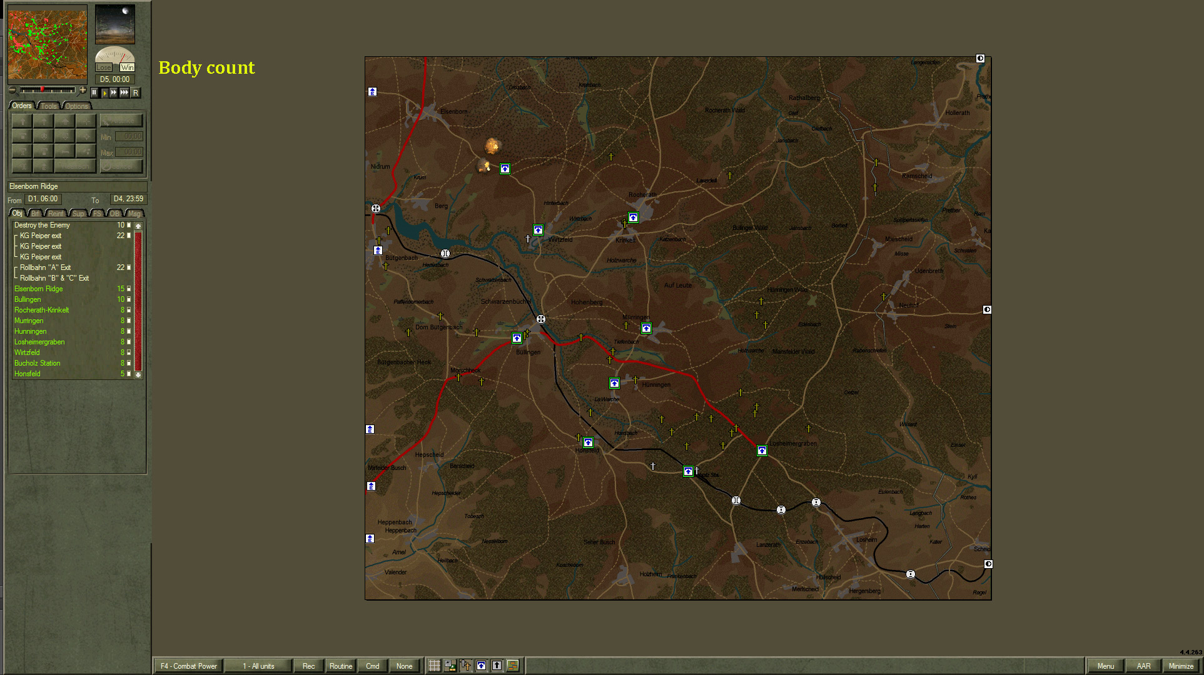Click the Lose/Win victory gauge

coord(115,59)
